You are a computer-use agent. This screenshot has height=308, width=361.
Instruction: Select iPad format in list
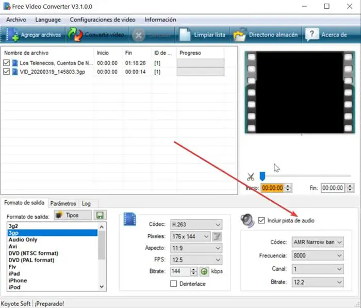53,273
